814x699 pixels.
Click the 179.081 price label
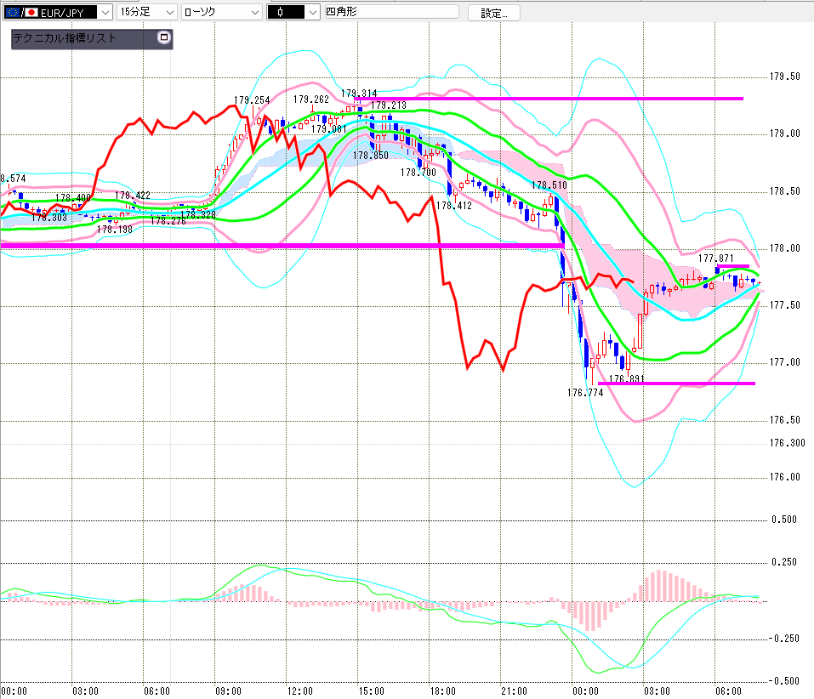[328, 128]
